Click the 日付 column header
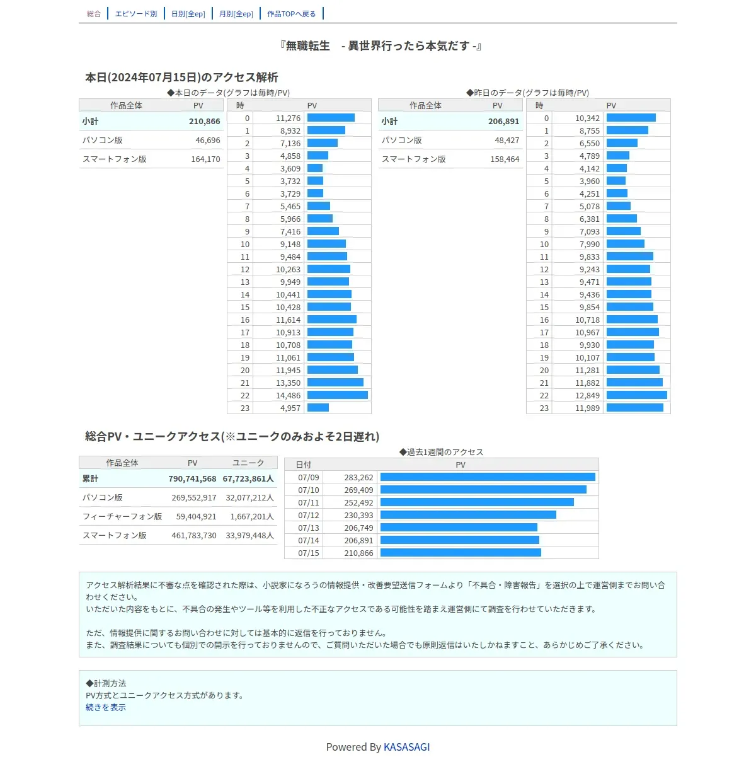Viewport: 756px width, 757px height. [304, 465]
